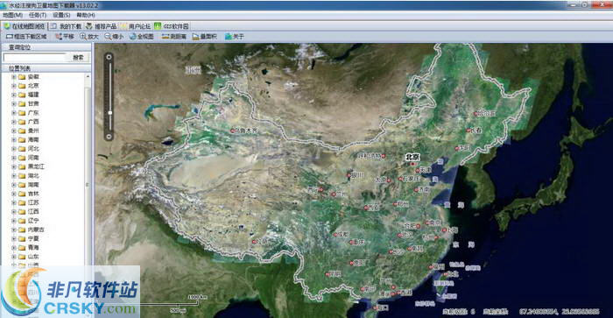Pick the 量面积 area measuring tool
613x318 pixels.
(x=204, y=37)
